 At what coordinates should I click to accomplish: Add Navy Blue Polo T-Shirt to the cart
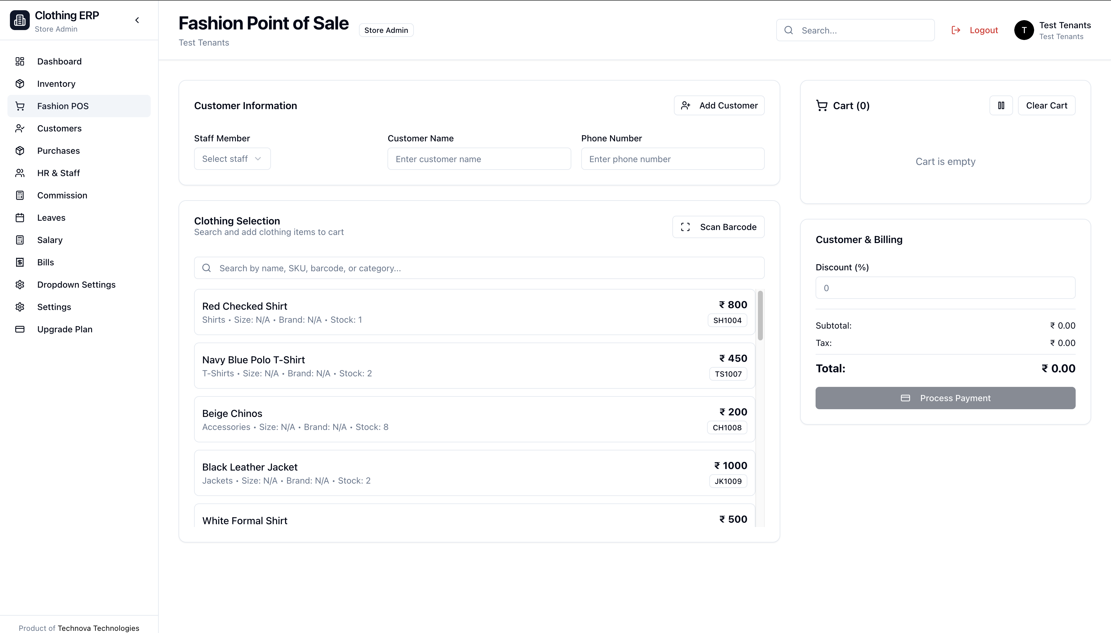[x=474, y=365]
